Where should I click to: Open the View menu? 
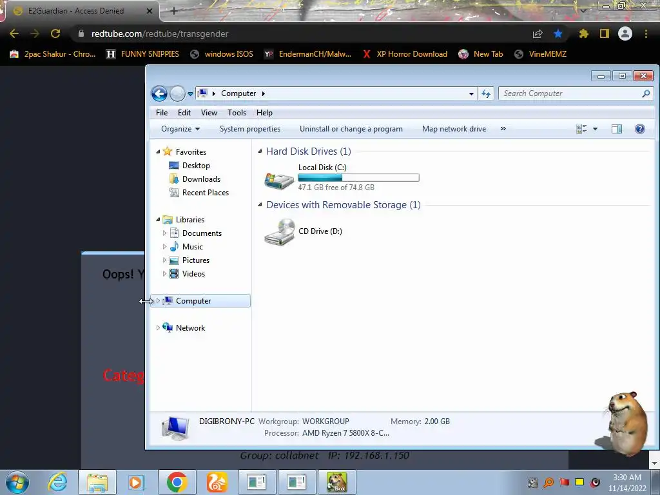[209, 112]
